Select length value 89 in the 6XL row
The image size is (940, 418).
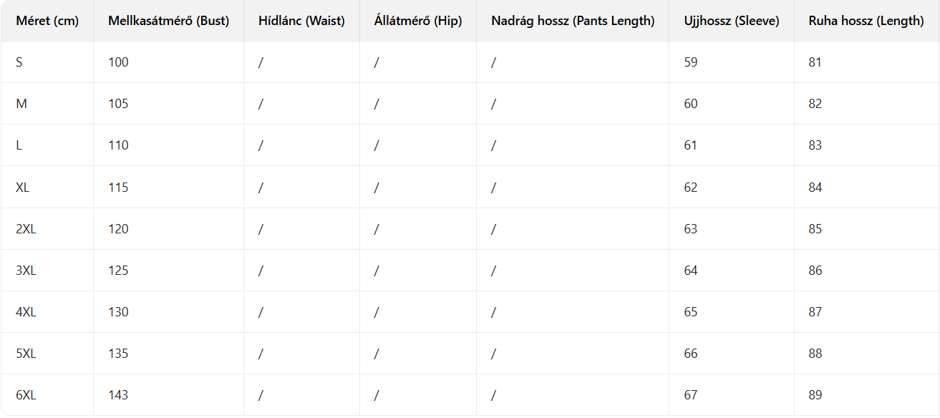point(815,395)
